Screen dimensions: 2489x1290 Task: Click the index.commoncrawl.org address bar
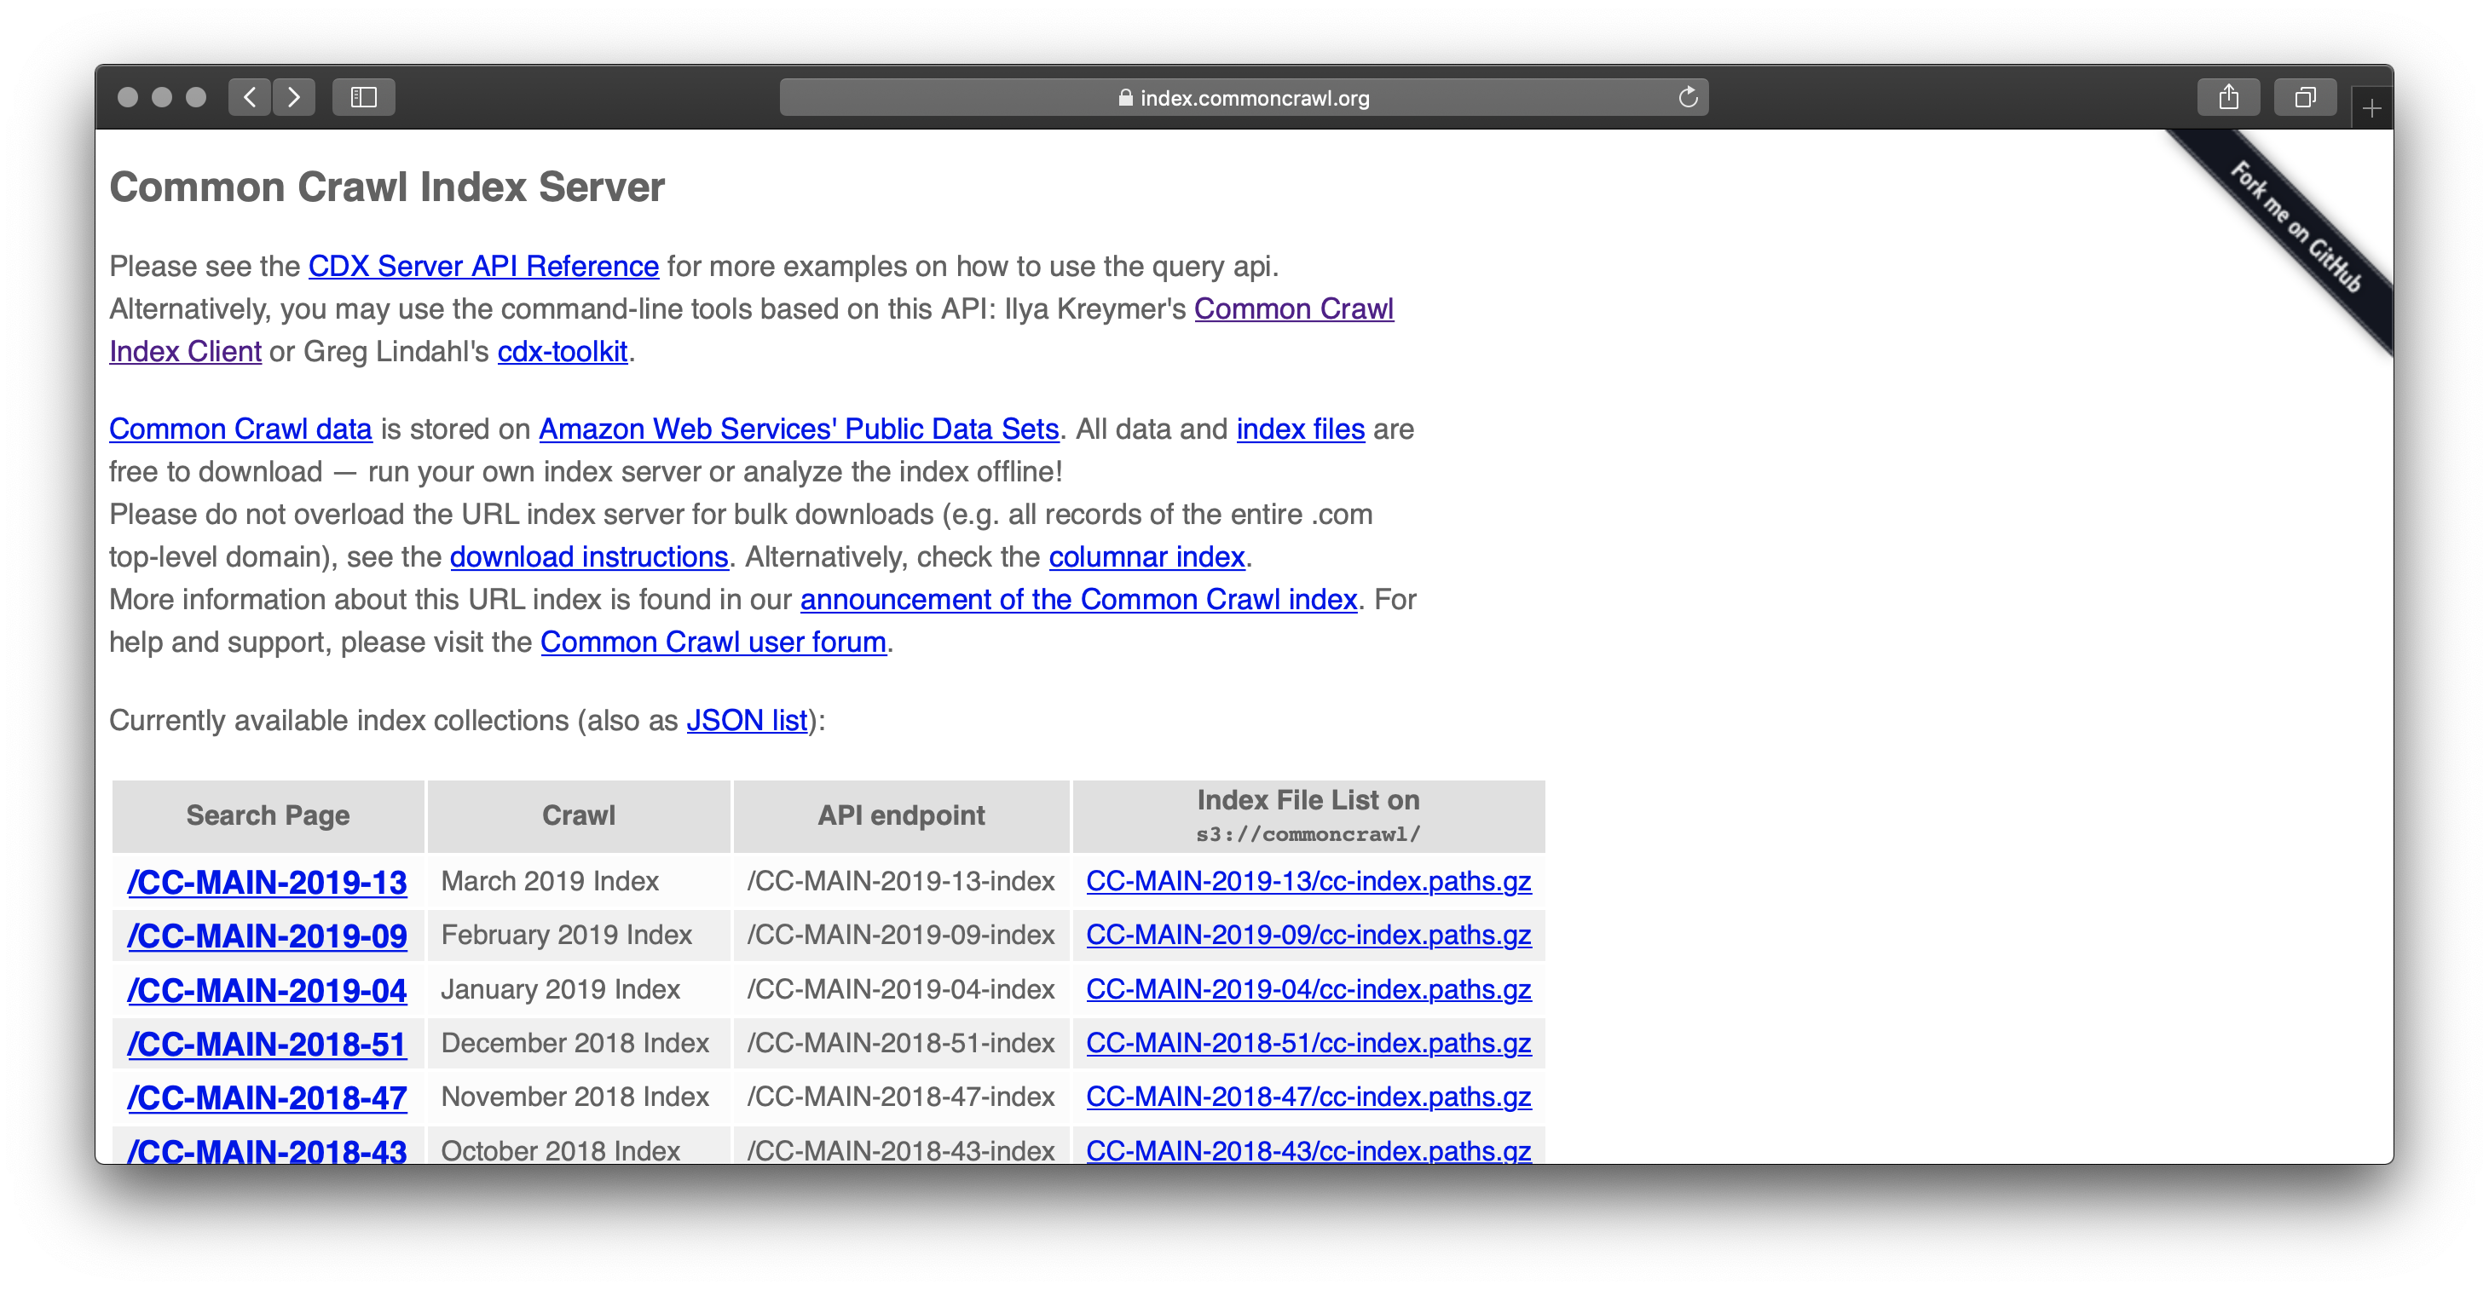pyautogui.click(x=1244, y=97)
